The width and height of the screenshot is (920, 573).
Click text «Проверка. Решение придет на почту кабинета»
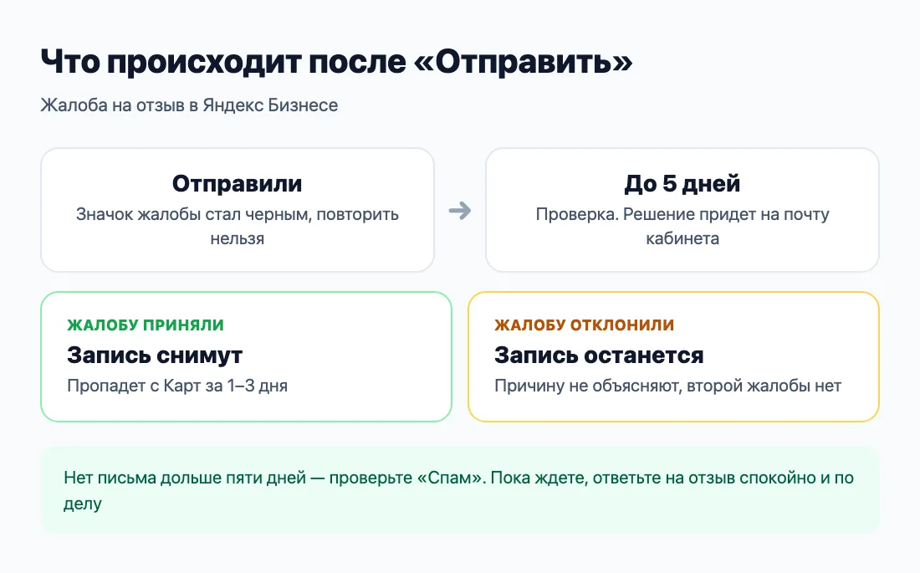point(682,226)
